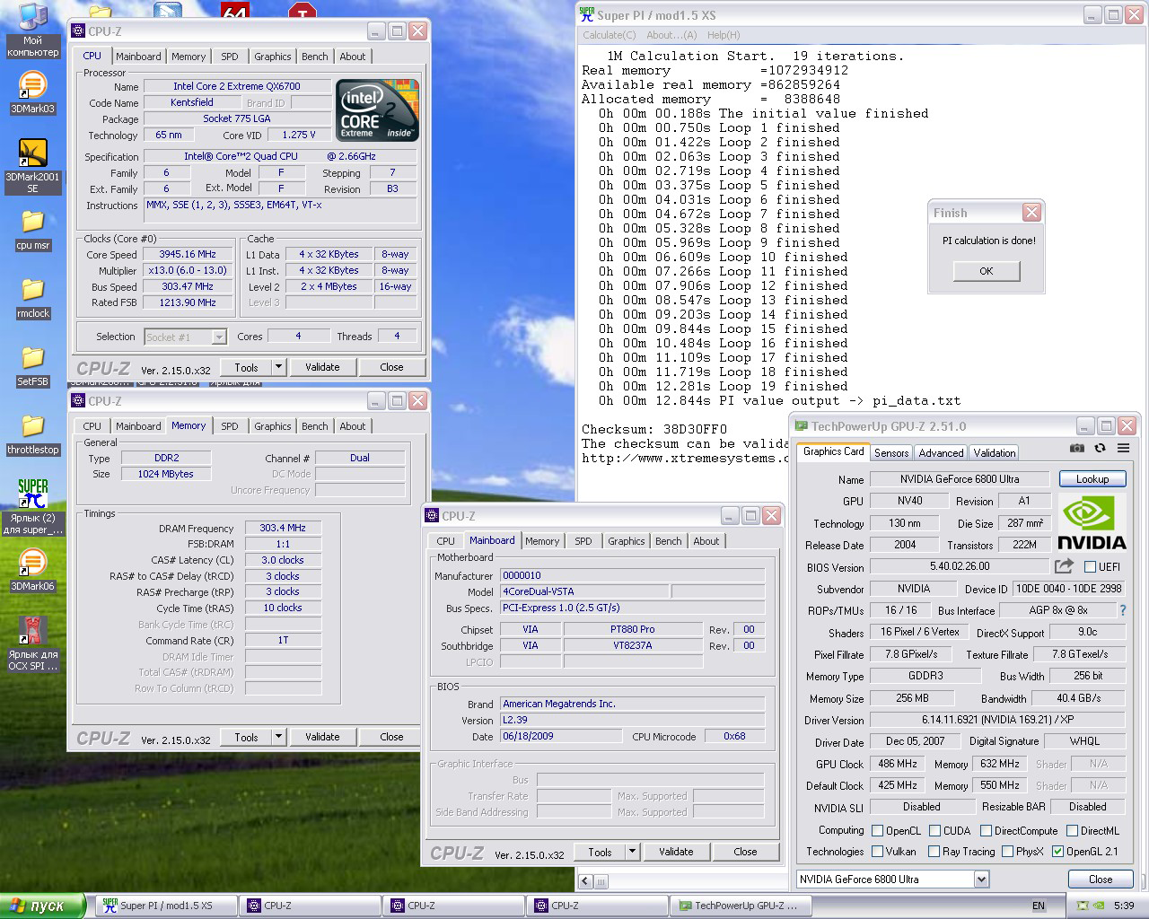Take GPU-Z screenshot with camera icon

coord(1076,448)
